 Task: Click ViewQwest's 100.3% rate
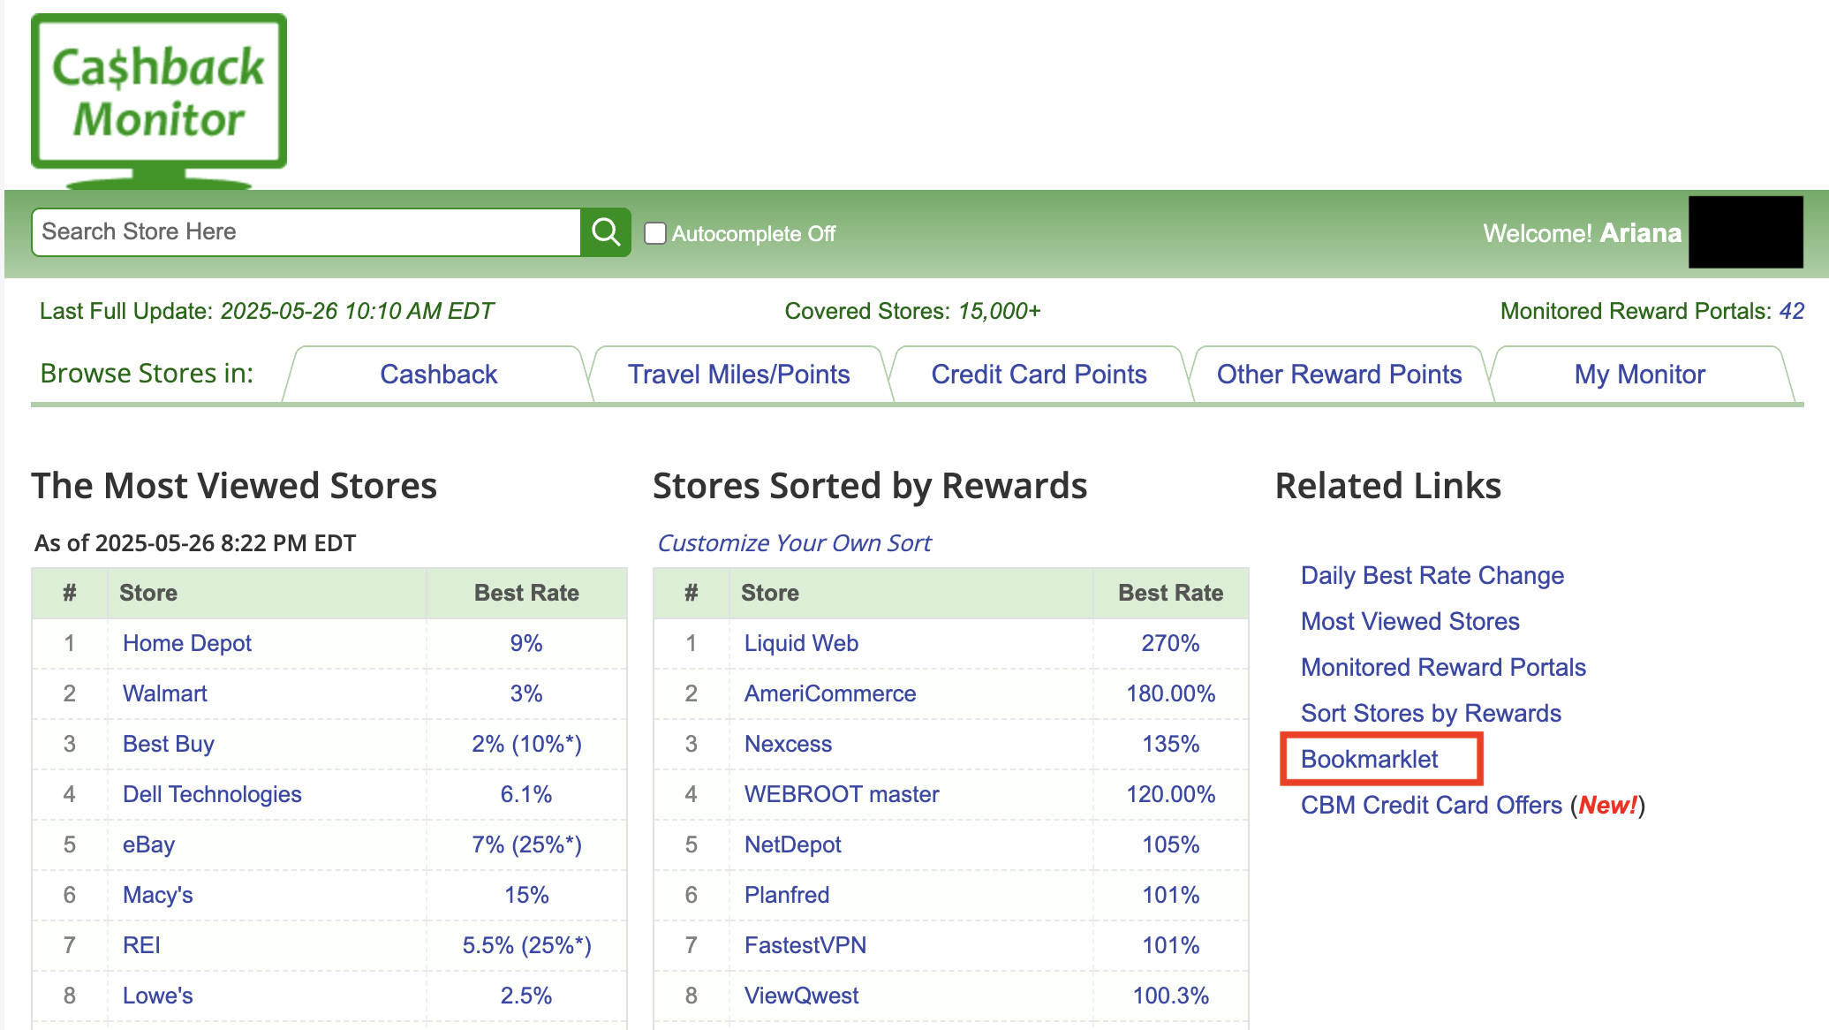click(x=1170, y=996)
